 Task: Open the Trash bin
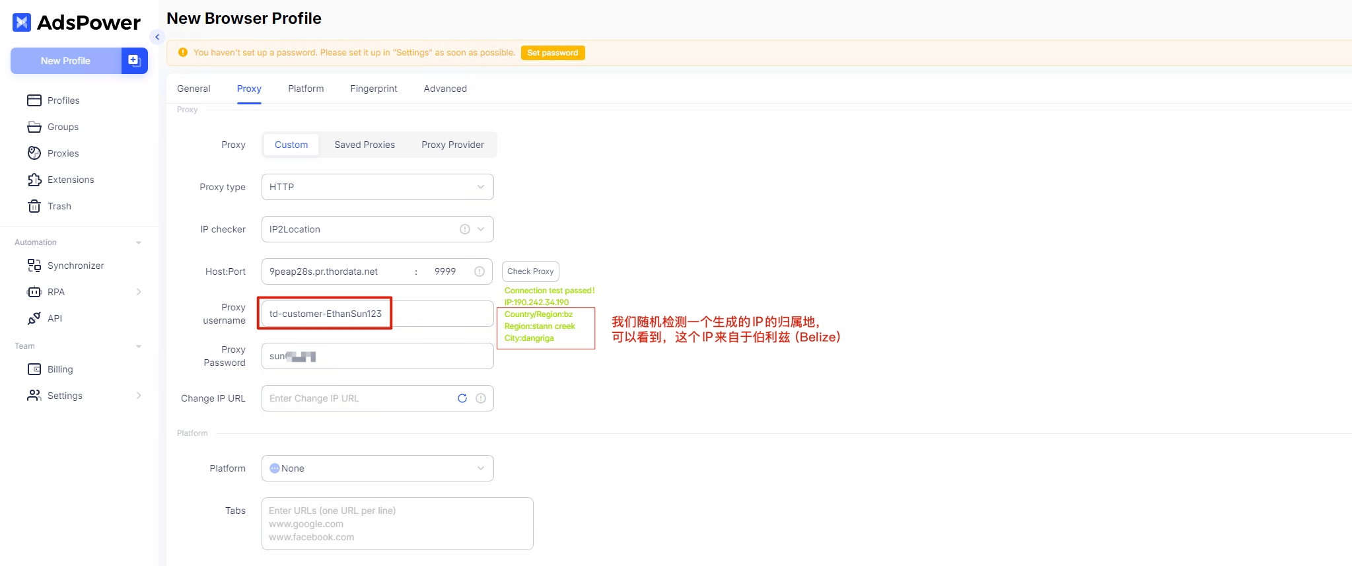tap(34, 206)
